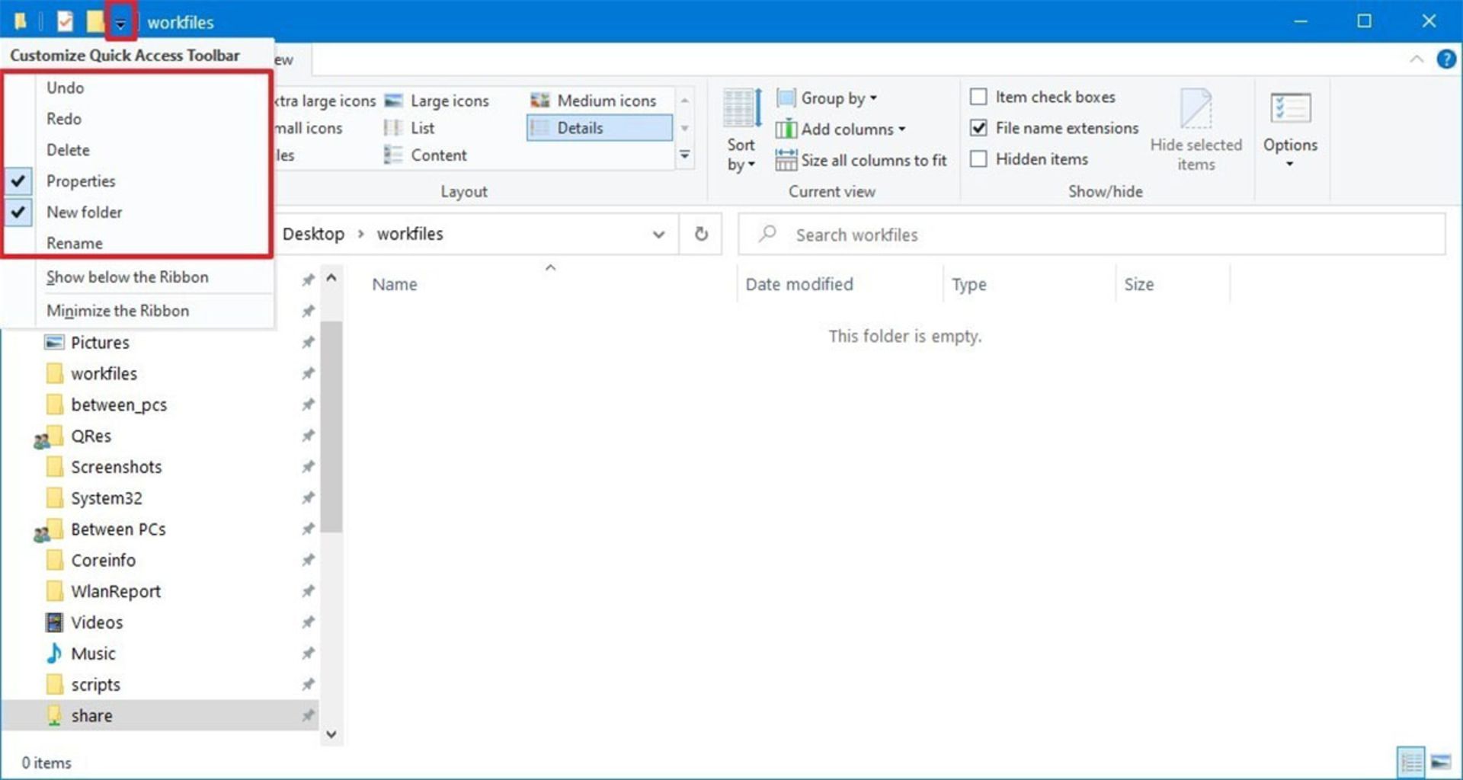Click Size all columns to fit
This screenshot has width=1463, height=780.
(x=861, y=160)
